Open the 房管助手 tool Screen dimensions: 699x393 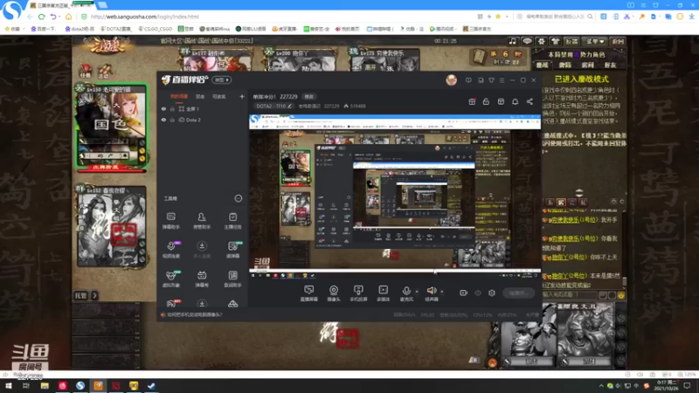(202, 220)
